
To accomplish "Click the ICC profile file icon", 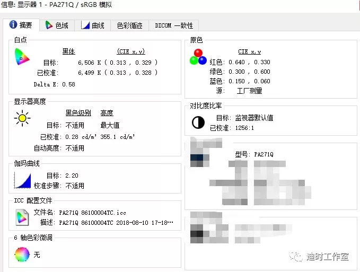I will pyautogui.click(x=22, y=217).
